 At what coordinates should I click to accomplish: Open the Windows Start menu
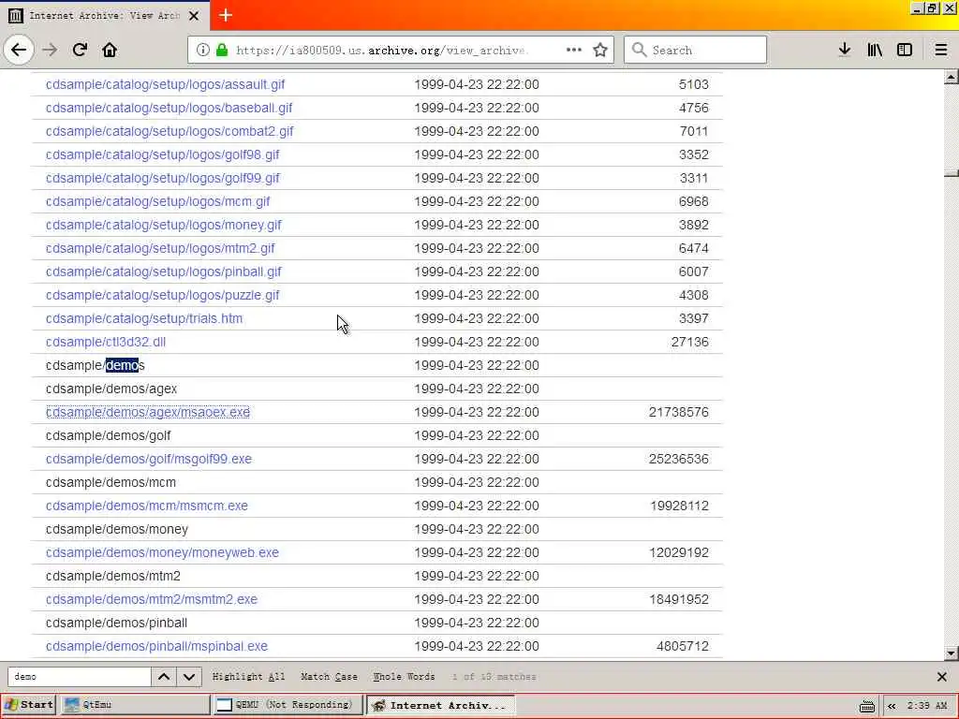pos(29,704)
